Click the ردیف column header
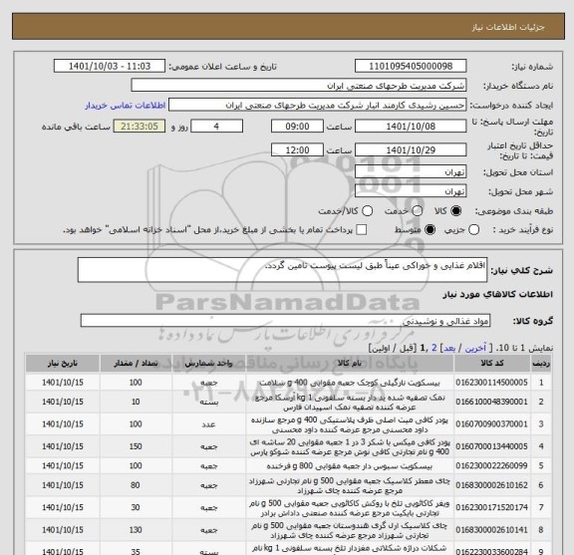The width and height of the screenshot is (574, 555). pyautogui.click(x=541, y=363)
